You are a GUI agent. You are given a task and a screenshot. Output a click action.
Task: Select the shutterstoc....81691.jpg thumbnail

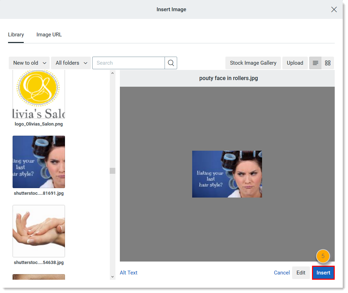tap(39, 162)
